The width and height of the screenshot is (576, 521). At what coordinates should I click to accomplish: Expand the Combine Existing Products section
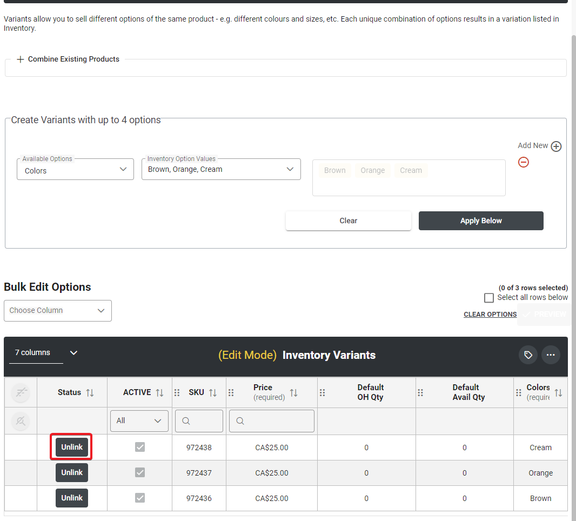pyautogui.click(x=68, y=59)
